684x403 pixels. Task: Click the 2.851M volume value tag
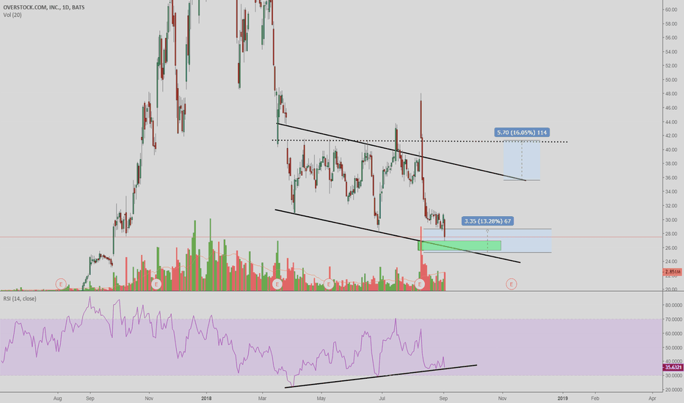click(x=672, y=272)
